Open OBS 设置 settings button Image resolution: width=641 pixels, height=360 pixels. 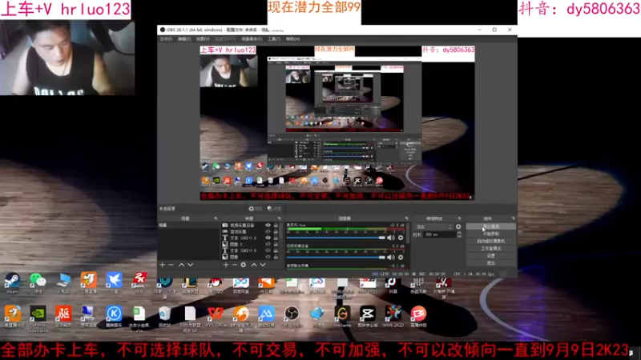pyautogui.click(x=491, y=255)
